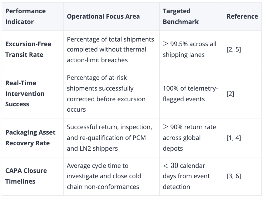Image resolution: width=263 pixels, height=199 pixels.
Task: Click the Targeted Benchmark column header
Action: point(181,16)
